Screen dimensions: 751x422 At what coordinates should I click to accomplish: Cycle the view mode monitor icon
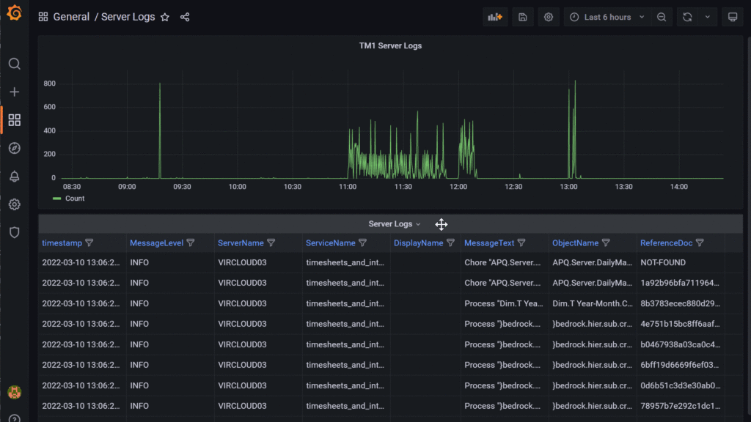[x=731, y=17]
